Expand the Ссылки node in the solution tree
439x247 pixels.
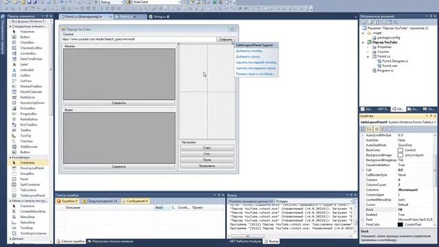click(368, 52)
